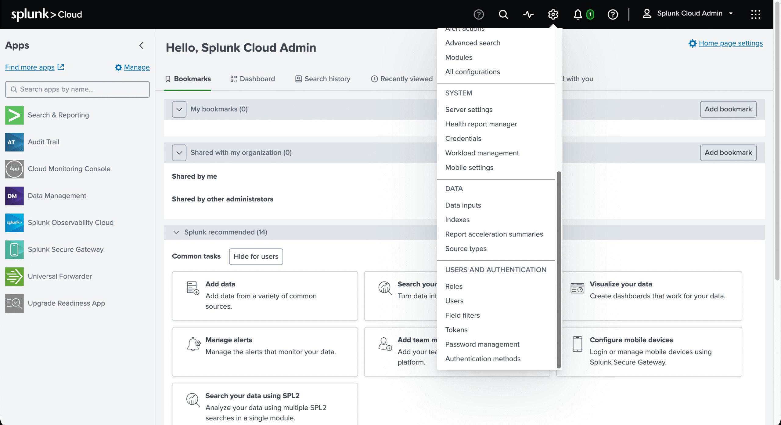Open Tokens menu item
This screenshot has height=425, width=781.
pos(456,330)
